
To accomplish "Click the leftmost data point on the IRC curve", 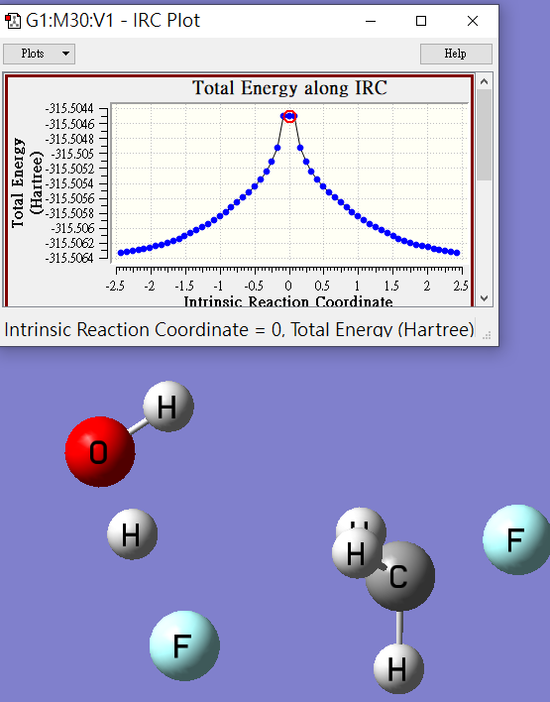I will (121, 253).
